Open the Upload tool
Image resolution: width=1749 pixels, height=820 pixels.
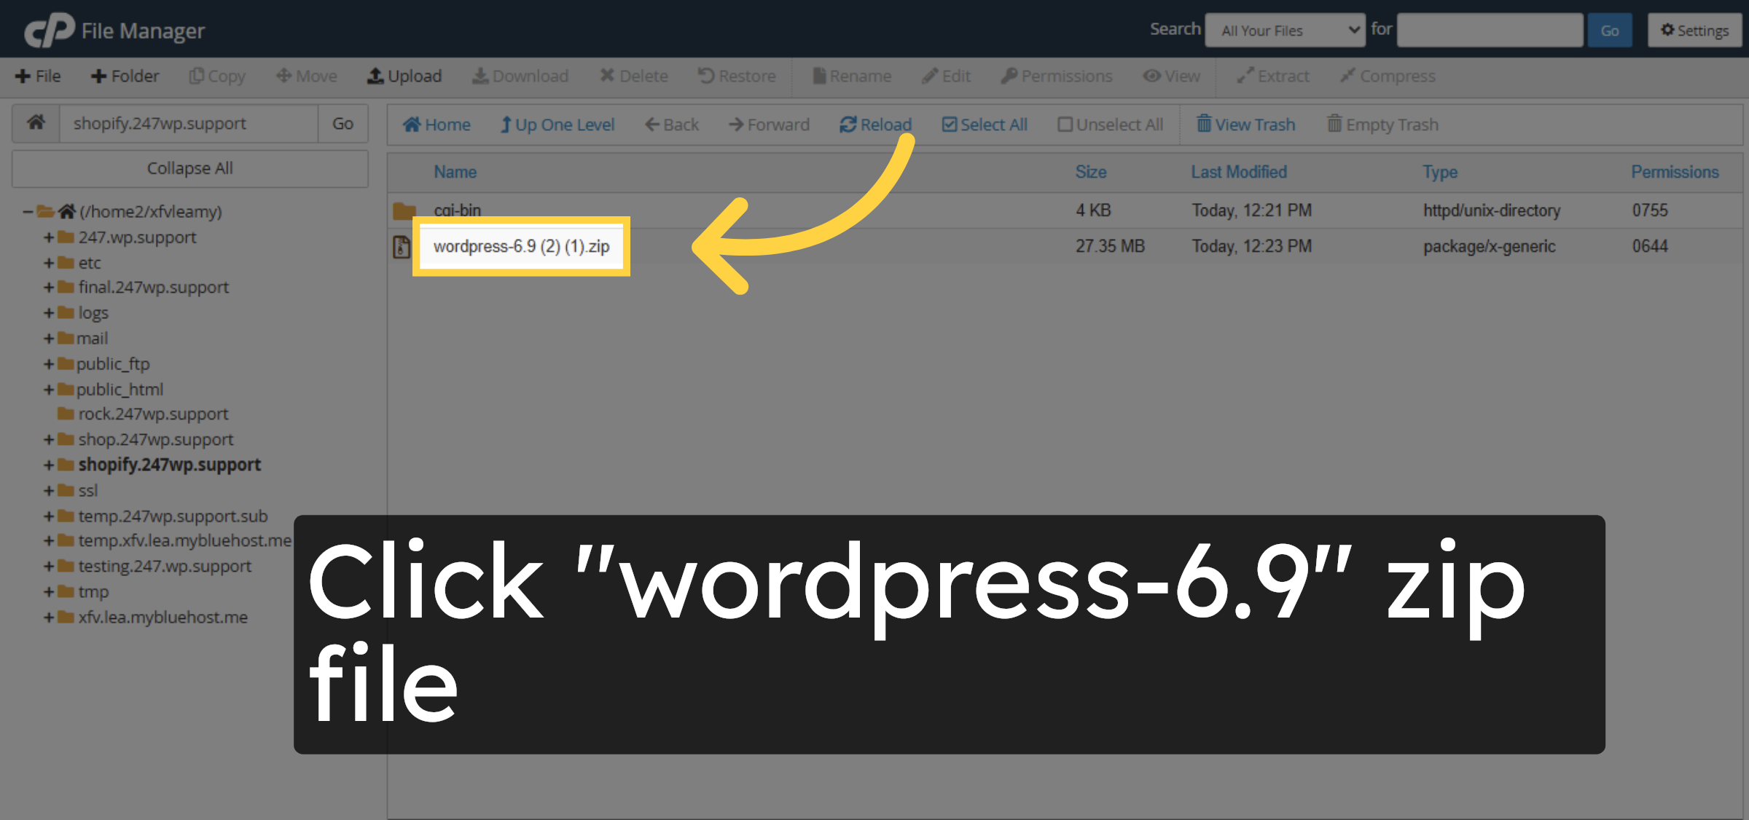[x=405, y=76]
